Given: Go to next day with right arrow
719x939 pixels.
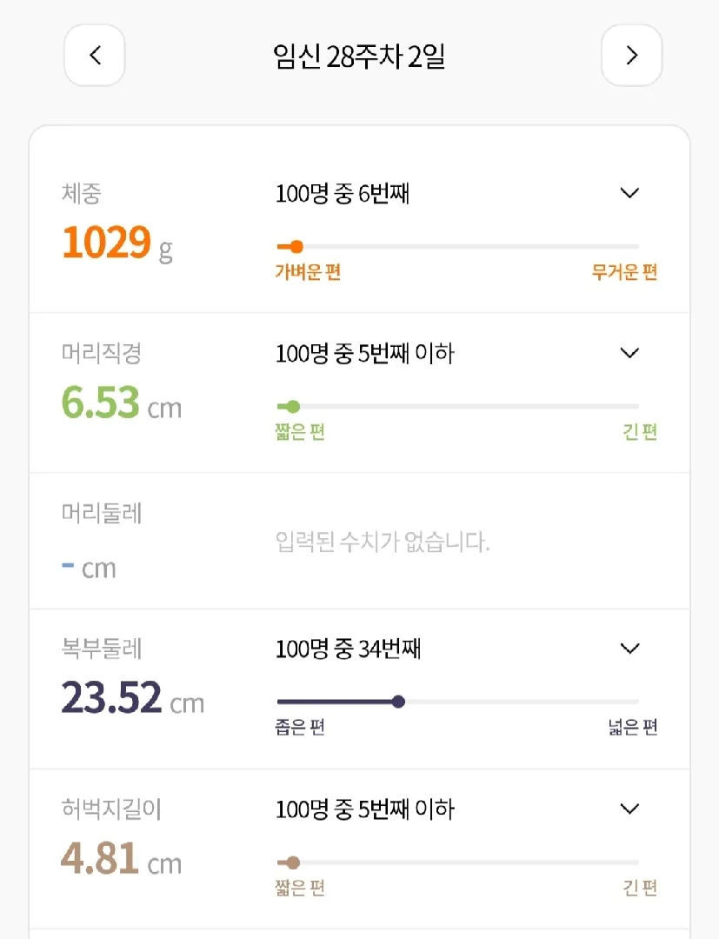Looking at the screenshot, I should pos(631,55).
